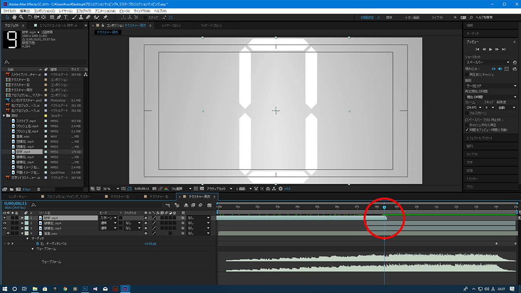Select the Zoom tool in the toolbar
Image resolution: width=521 pixels, height=293 pixels.
pos(21,17)
